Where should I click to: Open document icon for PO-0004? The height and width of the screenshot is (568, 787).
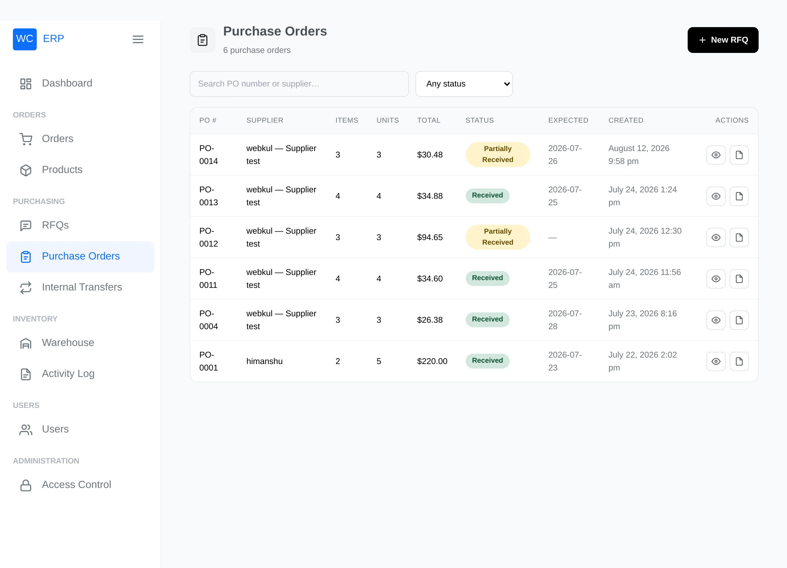(x=739, y=320)
